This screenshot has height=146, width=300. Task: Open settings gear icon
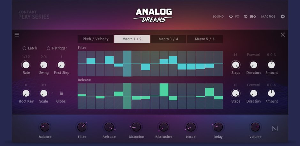coord(283,17)
